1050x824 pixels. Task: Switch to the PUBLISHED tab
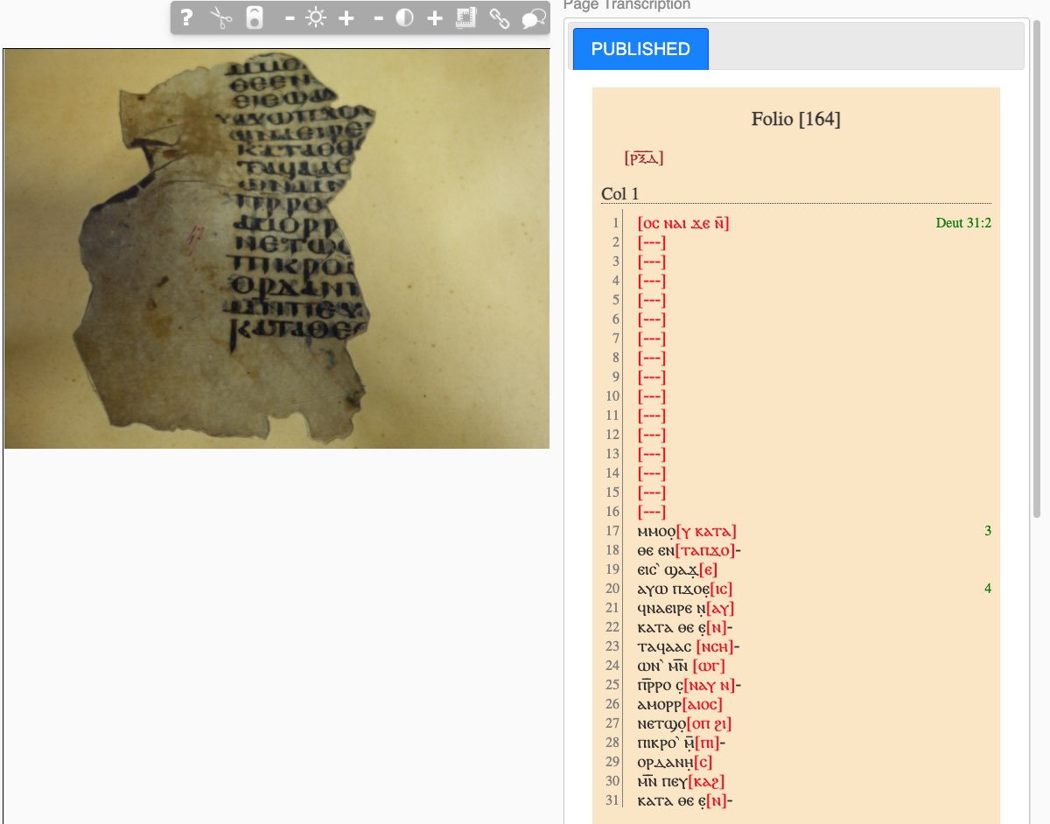640,49
